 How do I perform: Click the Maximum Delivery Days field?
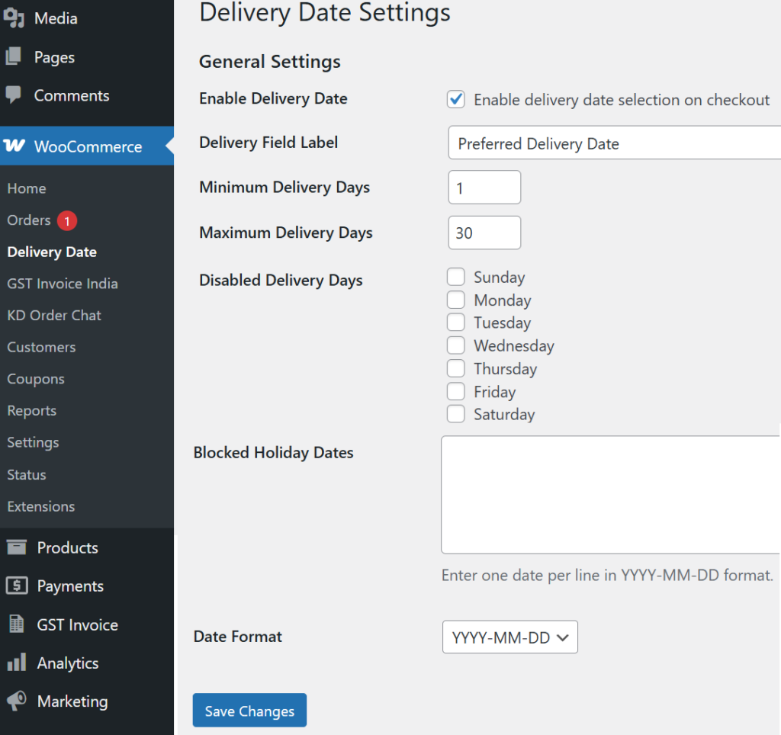tap(484, 233)
